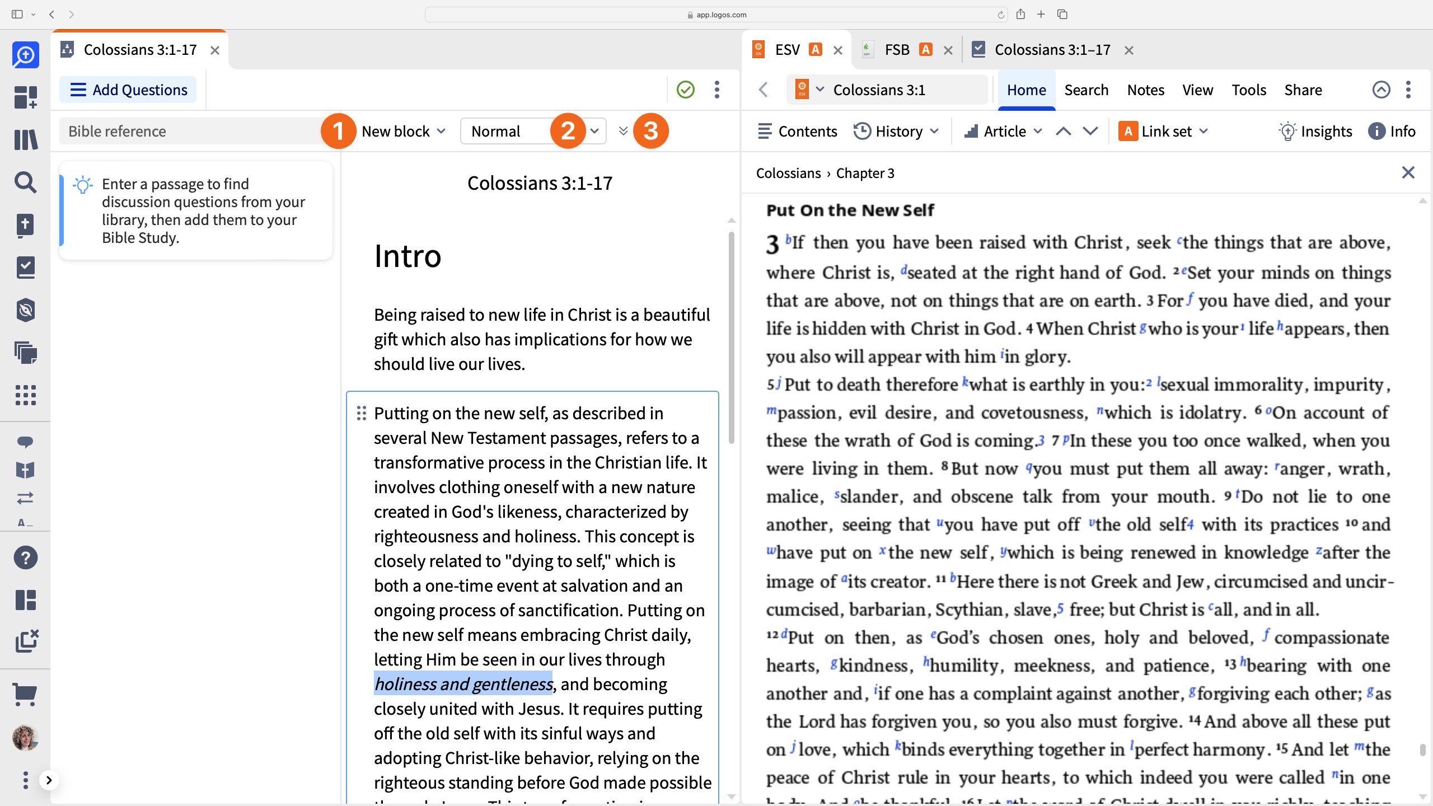Click the Bible reference input field
The width and height of the screenshot is (1433, 806).
[190, 132]
